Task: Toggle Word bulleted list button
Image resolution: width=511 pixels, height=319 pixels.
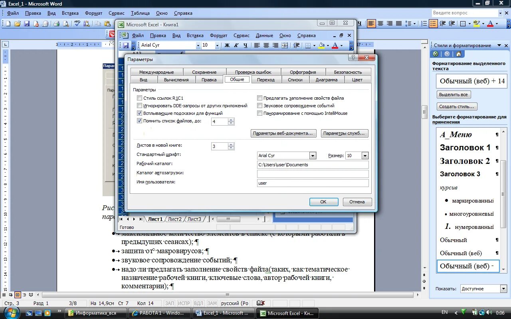Action: pyautogui.click(x=434, y=24)
